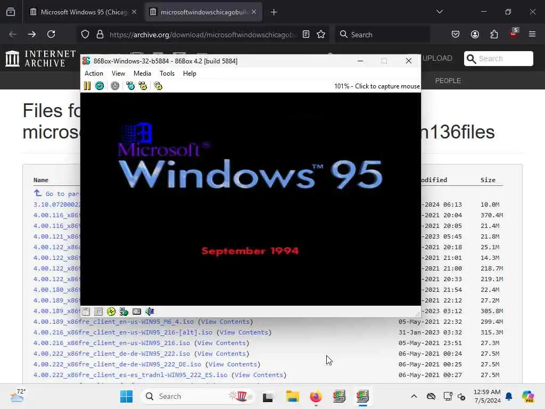545x409 pixels.
Task: Pause the emulation in 86Box toolbar
Action: 87,86
